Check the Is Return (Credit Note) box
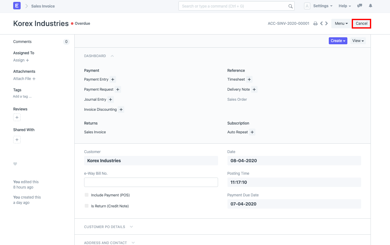The image size is (390, 245). [87, 206]
